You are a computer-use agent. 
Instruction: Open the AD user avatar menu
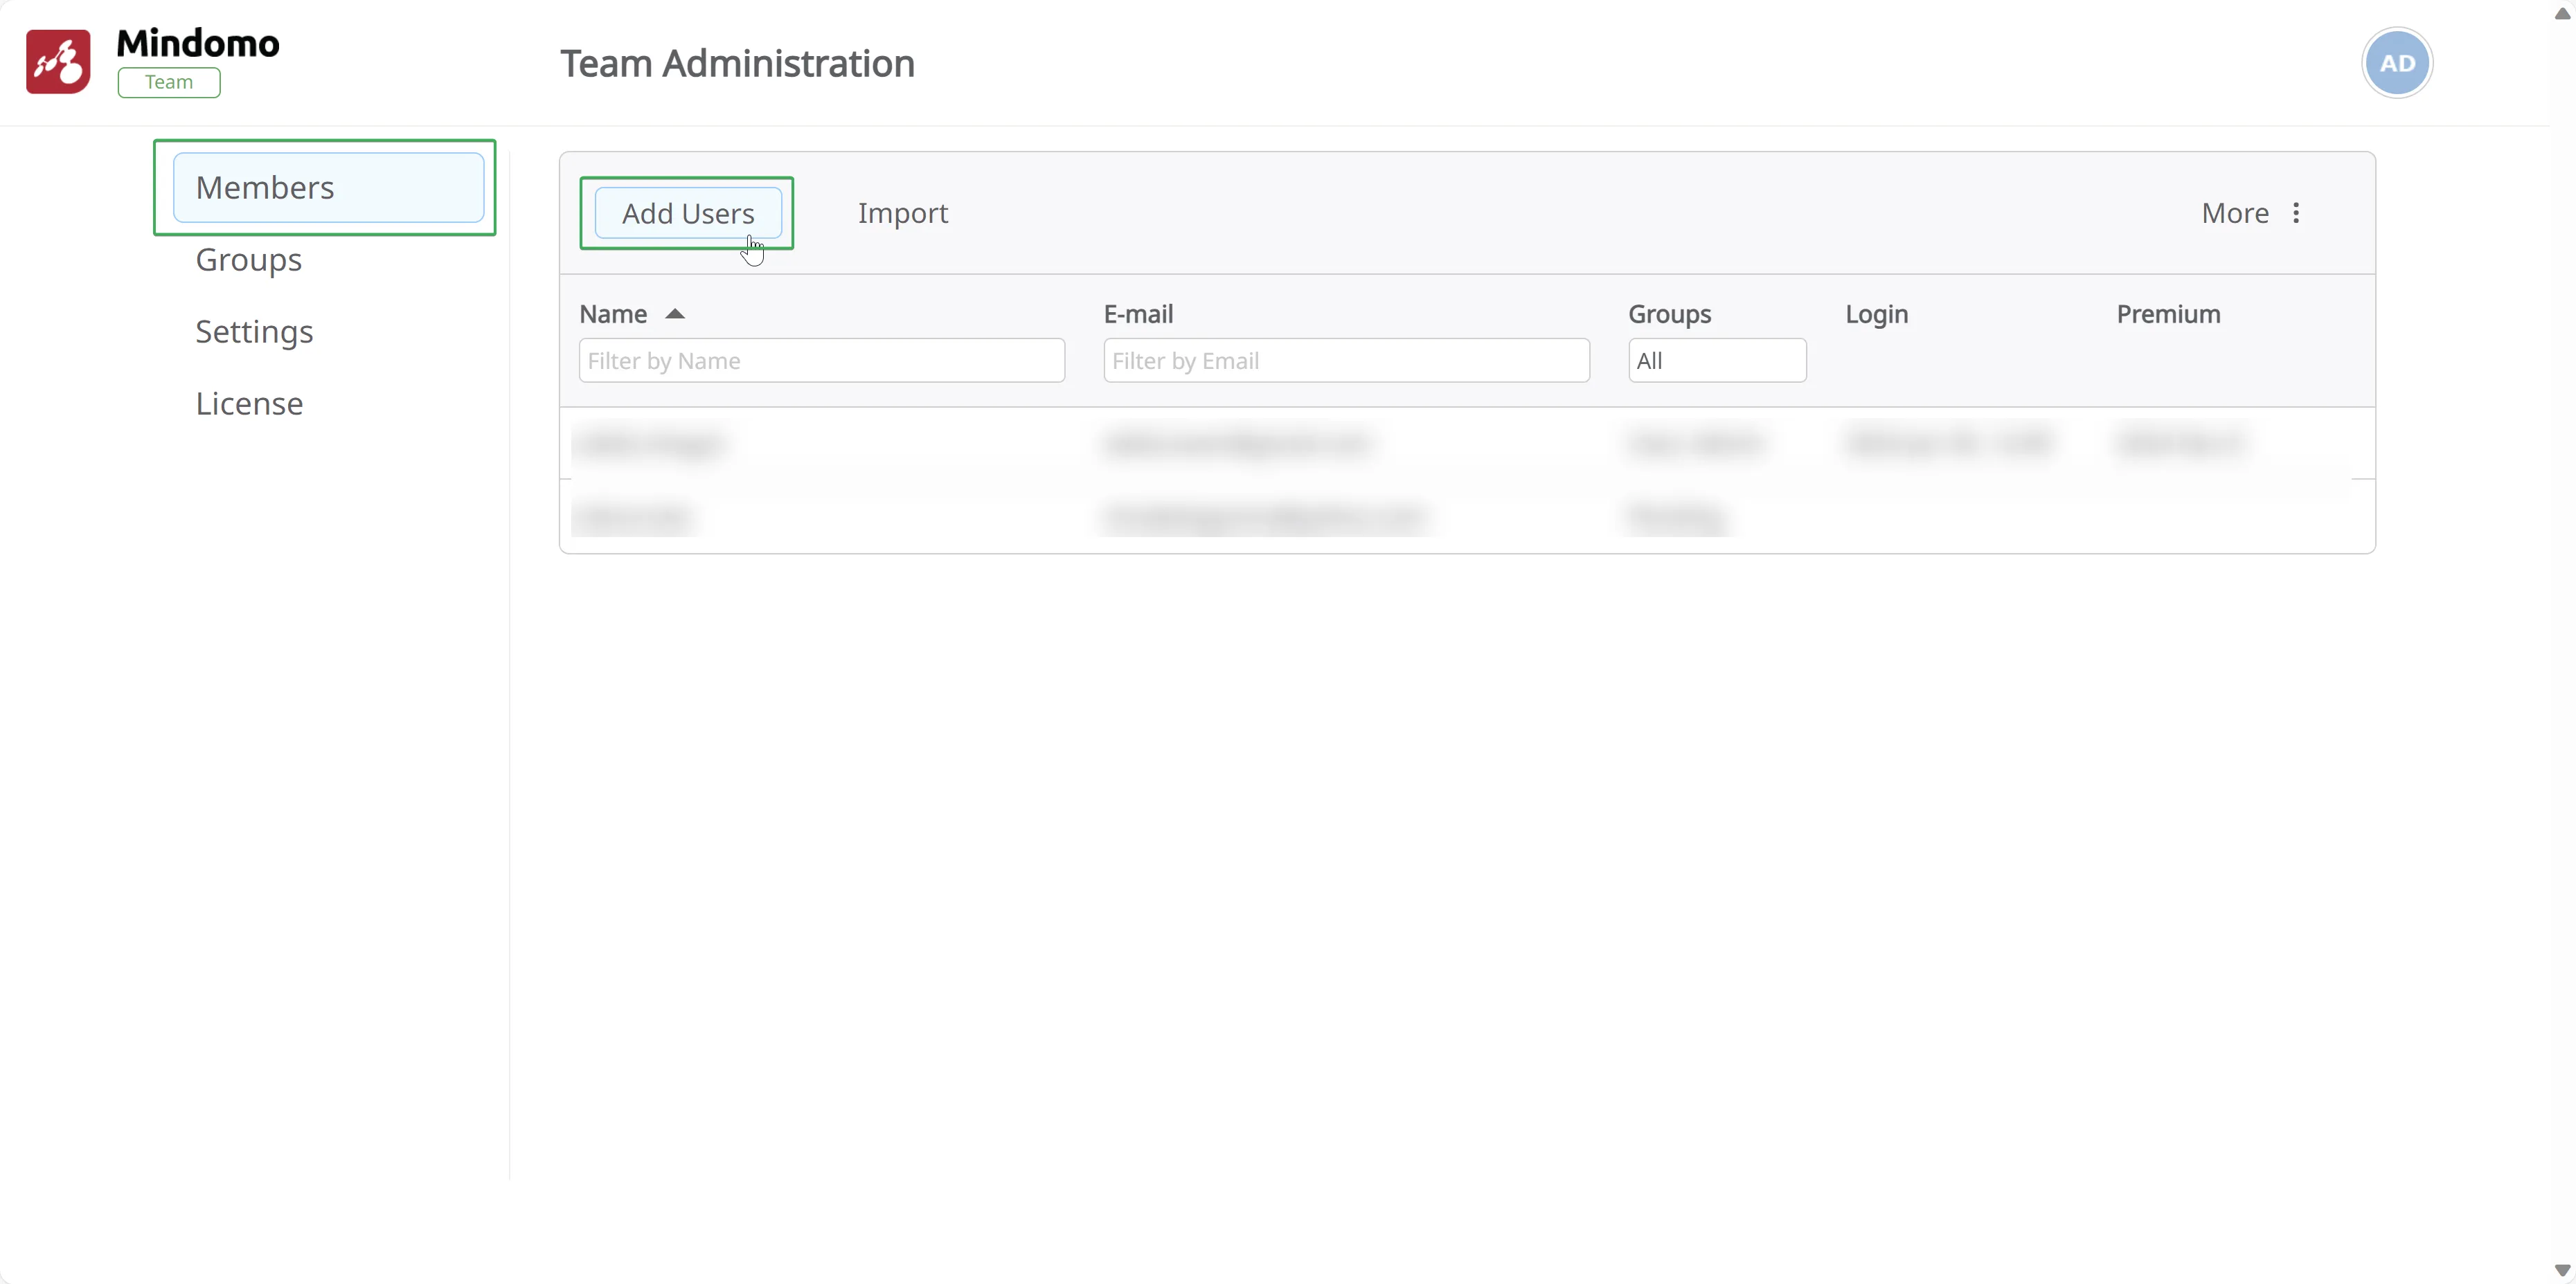point(2396,63)
